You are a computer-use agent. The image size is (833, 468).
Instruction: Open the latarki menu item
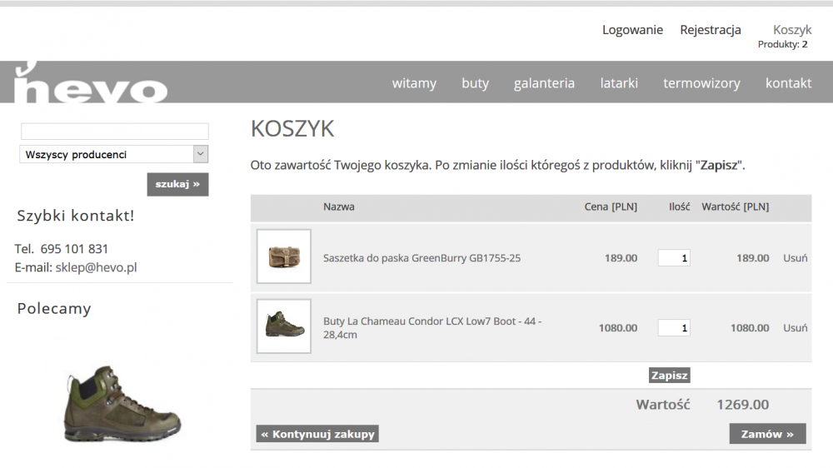619,83
